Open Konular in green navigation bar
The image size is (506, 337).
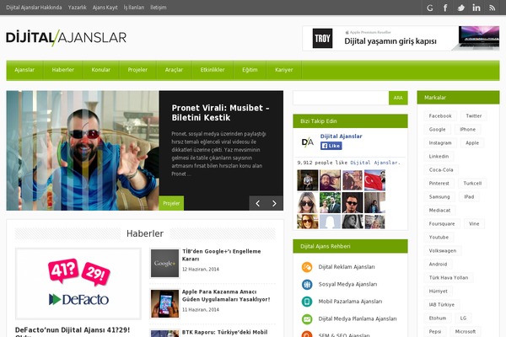(100, 70)
